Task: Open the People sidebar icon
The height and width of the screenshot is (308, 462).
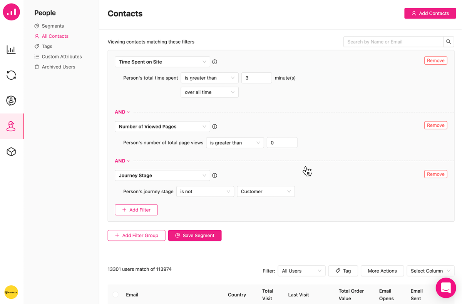Action: tap(11, 126)
